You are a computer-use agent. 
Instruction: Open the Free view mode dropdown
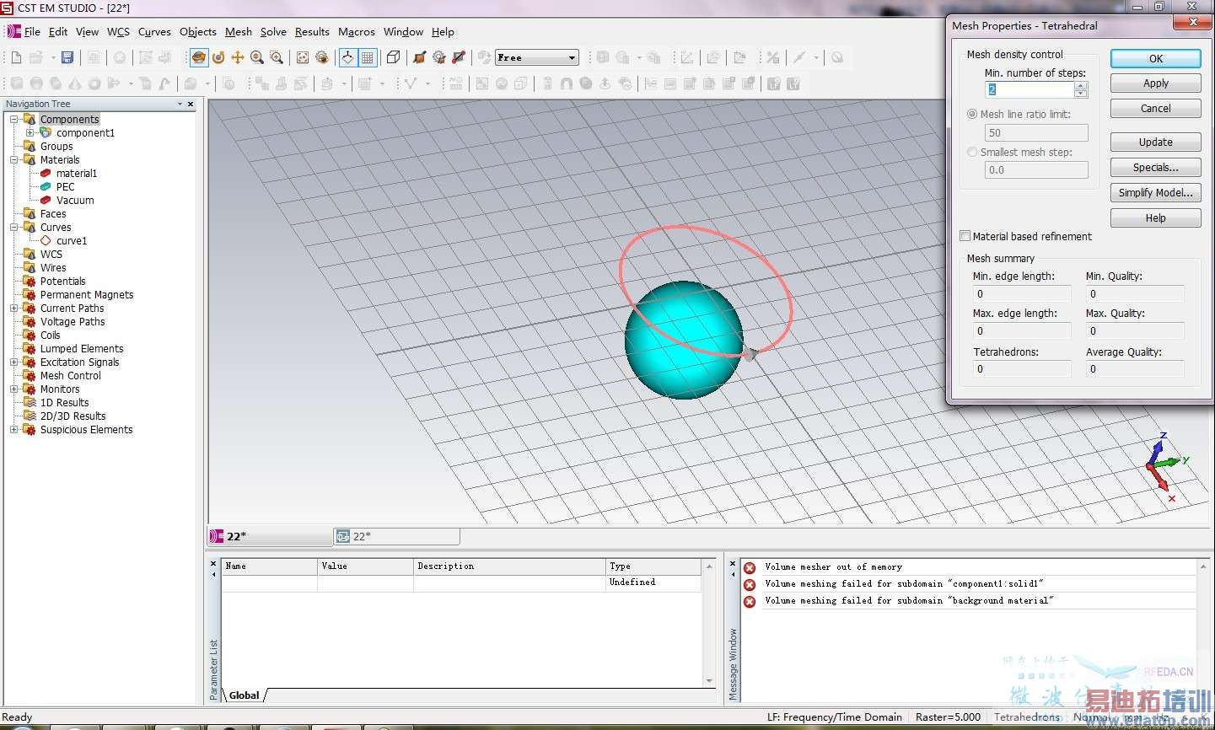tap(573, 57)
